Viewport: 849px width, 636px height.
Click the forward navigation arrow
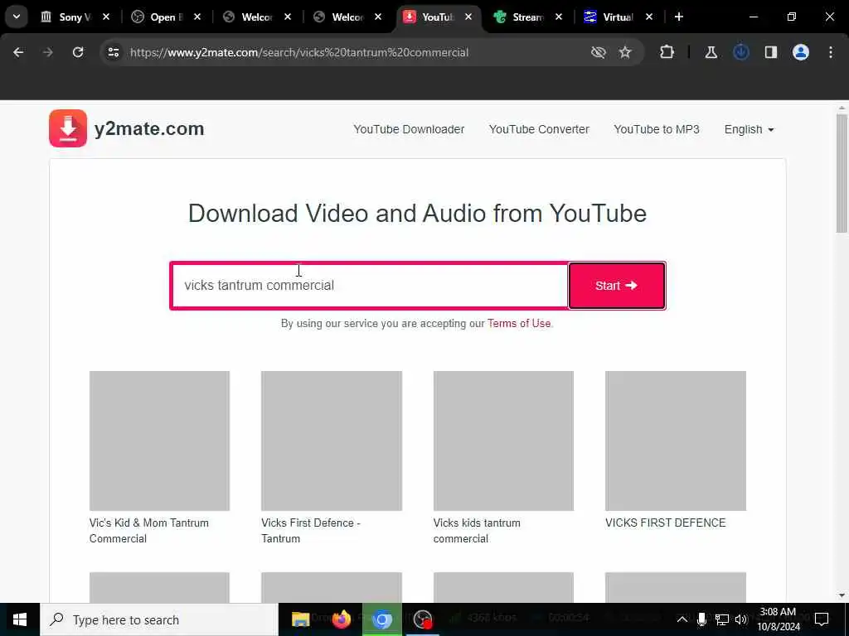pyautogui.click(x=47, y=52)
